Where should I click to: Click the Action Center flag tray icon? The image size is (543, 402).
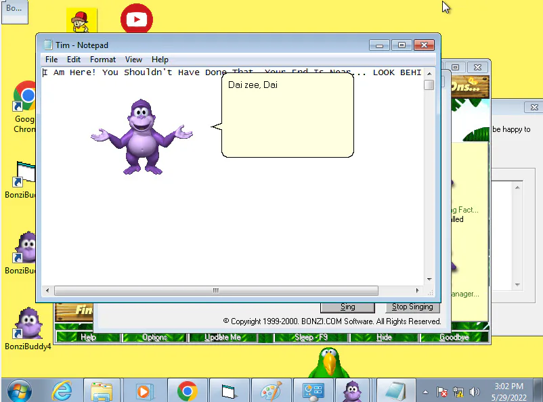pos(442,392)
